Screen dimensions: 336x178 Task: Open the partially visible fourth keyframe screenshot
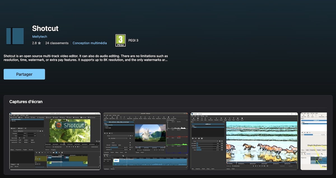click(314, 141)
